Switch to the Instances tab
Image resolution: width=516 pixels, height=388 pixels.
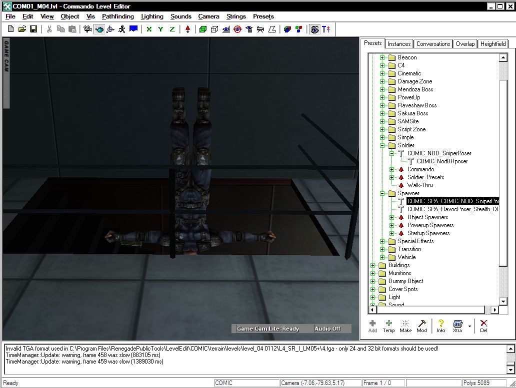[x=399, y=44]
